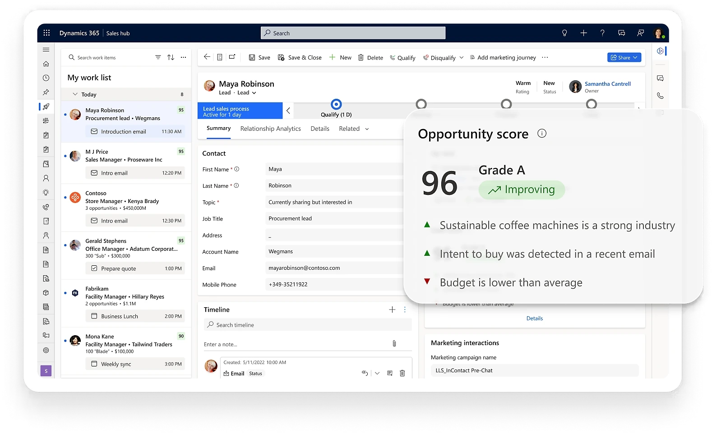712x434 pixels.
Task: Toggle the hamburger navigation menu
Action: point(46,50)
